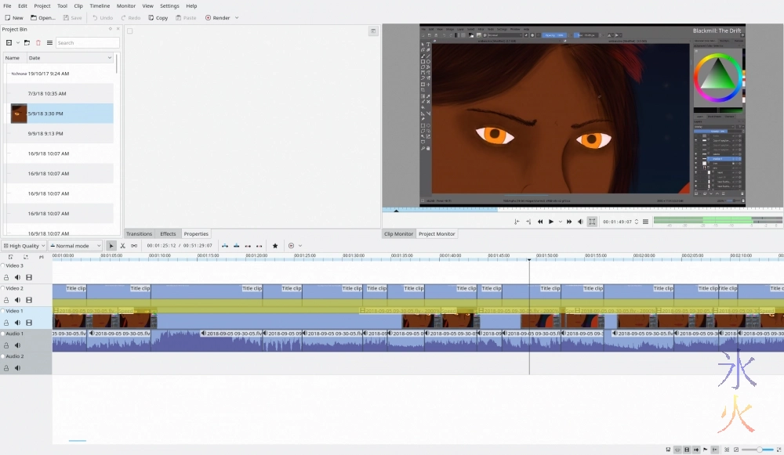Select the razor (scissors) tool
This screenshot has height=455, width=784.
tap(122, 246)
